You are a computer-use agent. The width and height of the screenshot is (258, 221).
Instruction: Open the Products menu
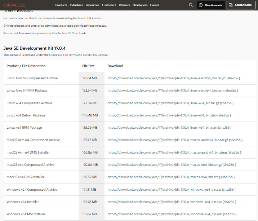click(61, 5)
